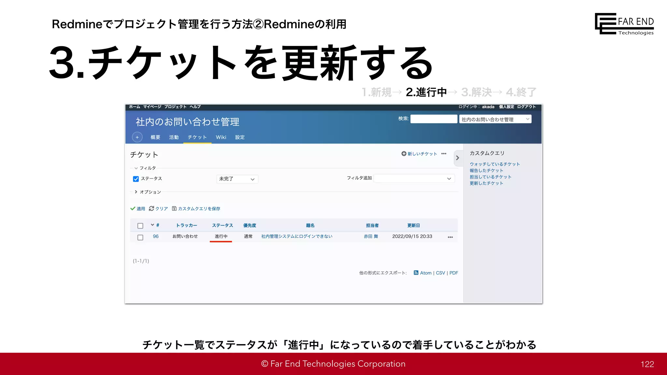Screen dimensions: 667x375
Task: Open assignee 赤田 舞 profile
Action: point(371,236)
